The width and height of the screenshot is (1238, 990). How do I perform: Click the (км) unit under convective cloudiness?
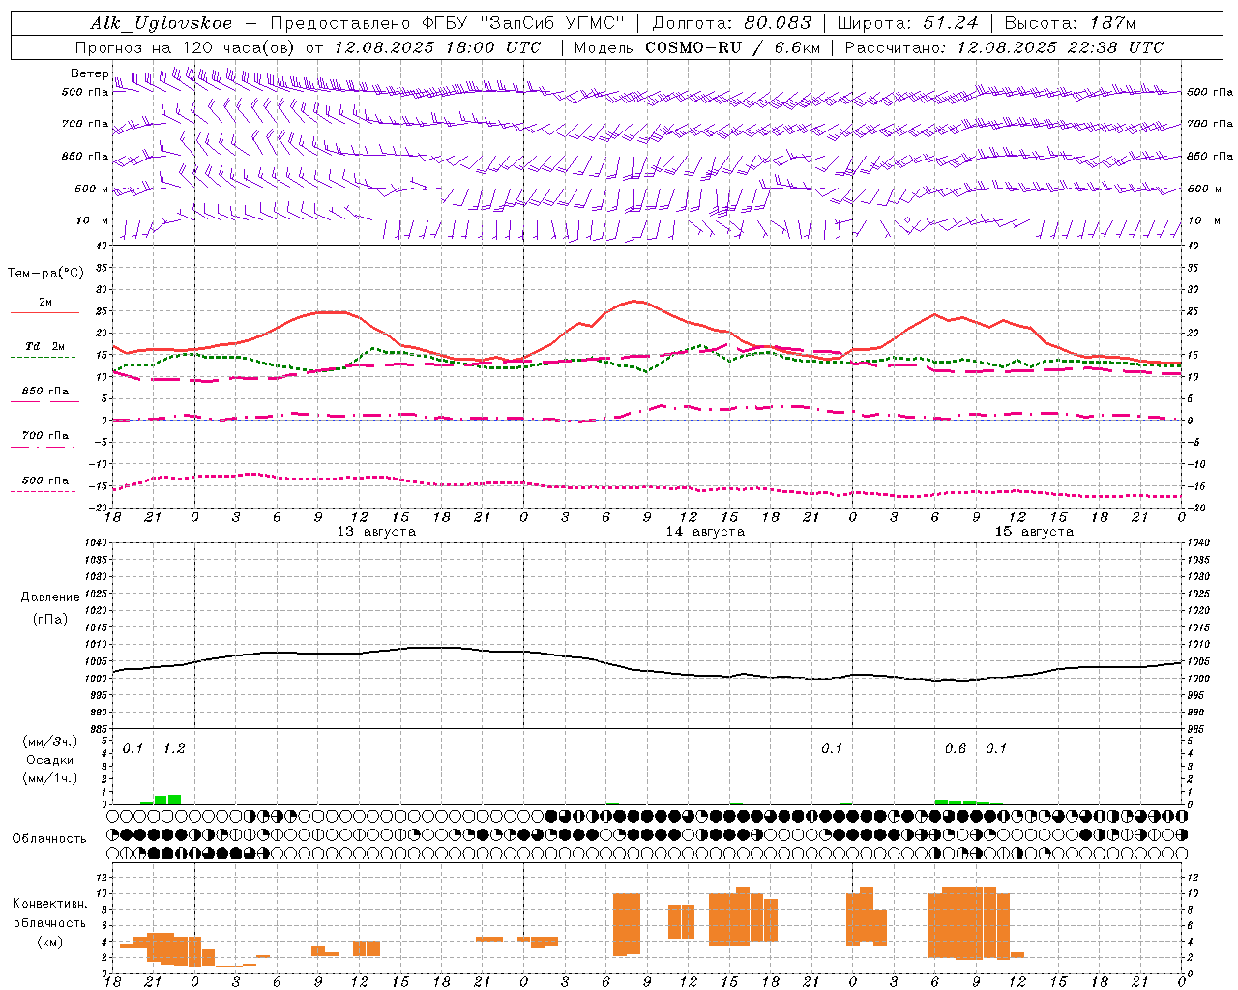(x=49, y=942)
